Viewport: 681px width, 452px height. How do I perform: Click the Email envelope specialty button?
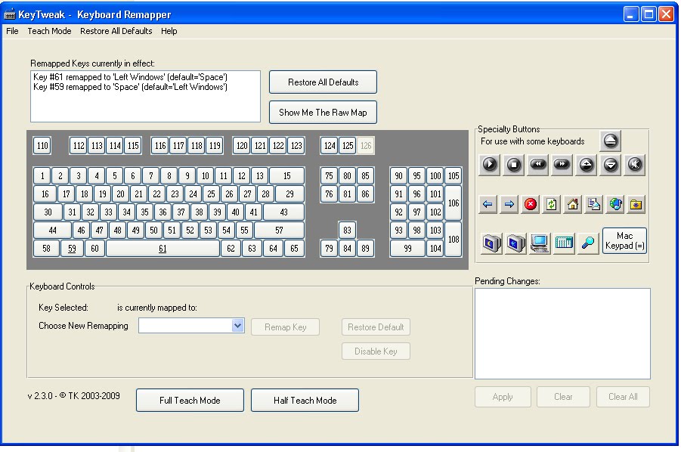click(x=594, y=204)
